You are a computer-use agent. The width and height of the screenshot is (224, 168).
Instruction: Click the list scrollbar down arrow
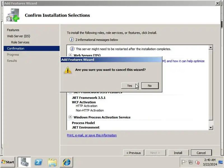(x=211, y=127)
